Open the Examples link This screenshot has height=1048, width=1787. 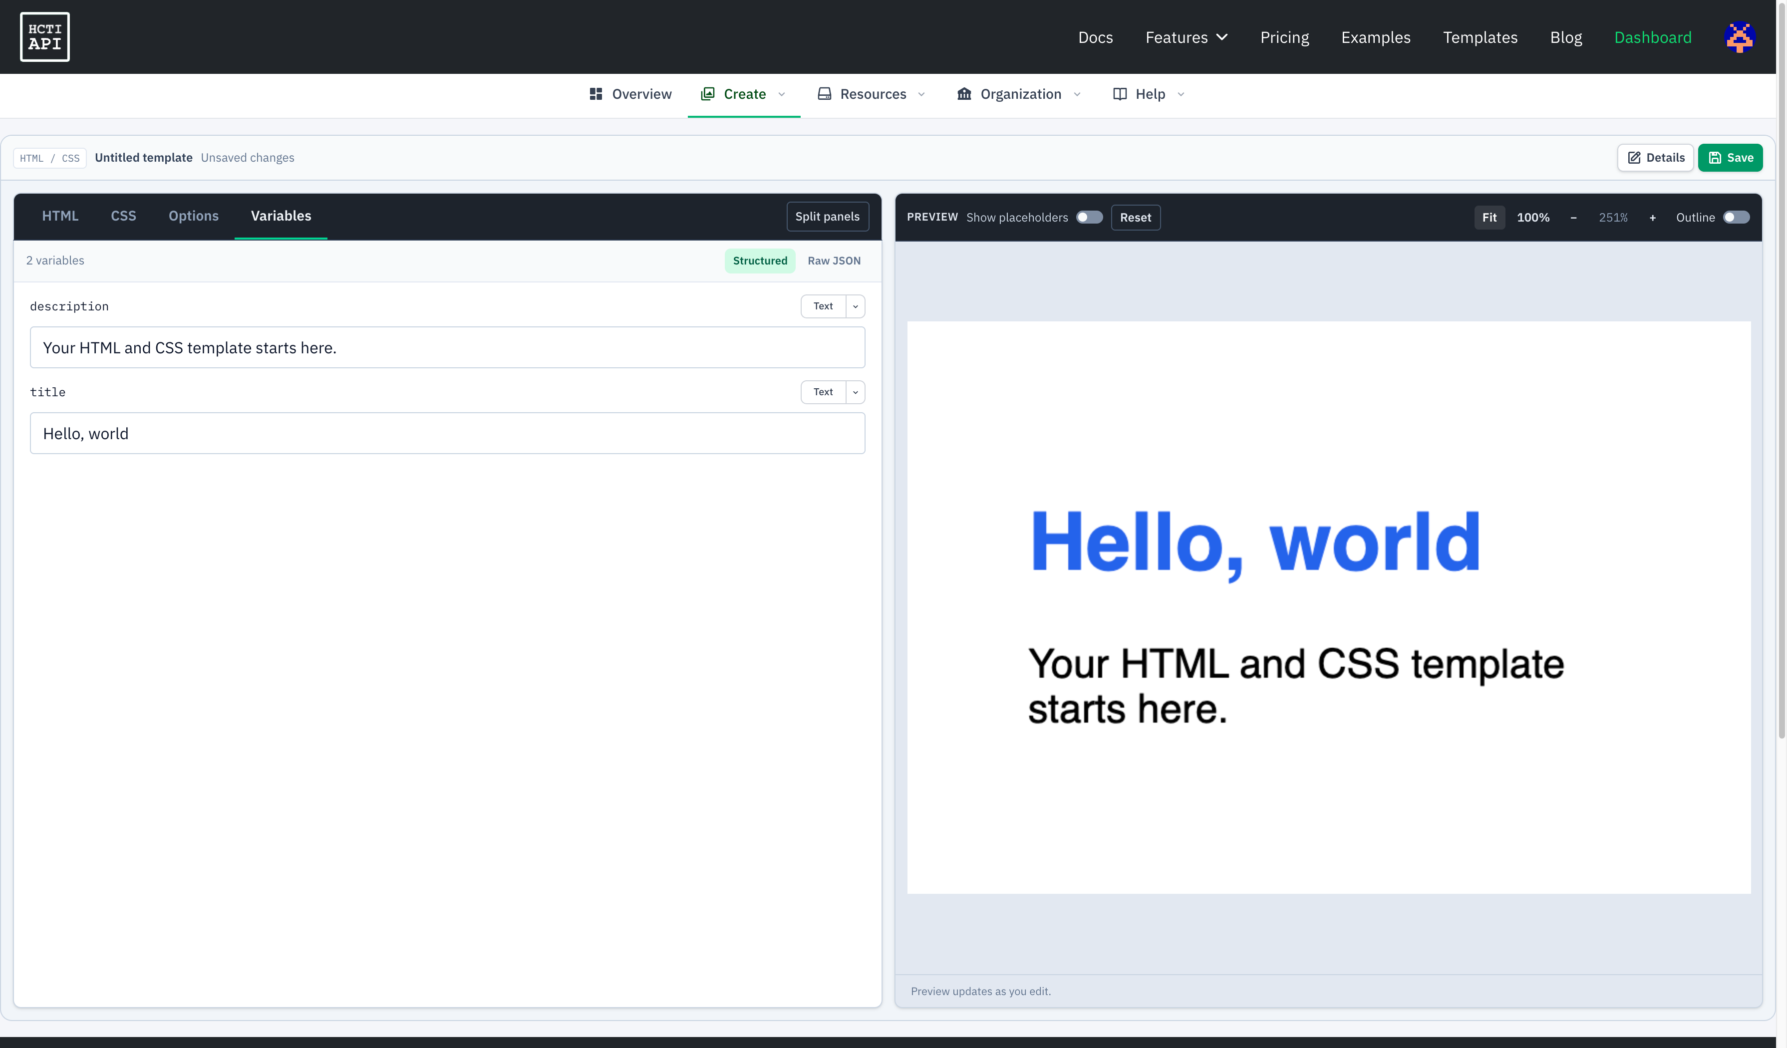[1376, 37]
